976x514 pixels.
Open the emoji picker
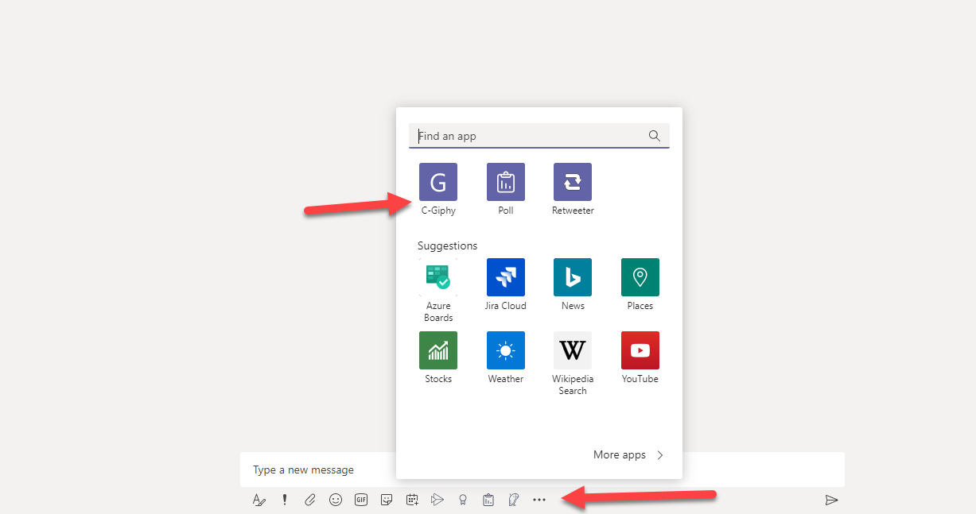click(x=336, y=500)
